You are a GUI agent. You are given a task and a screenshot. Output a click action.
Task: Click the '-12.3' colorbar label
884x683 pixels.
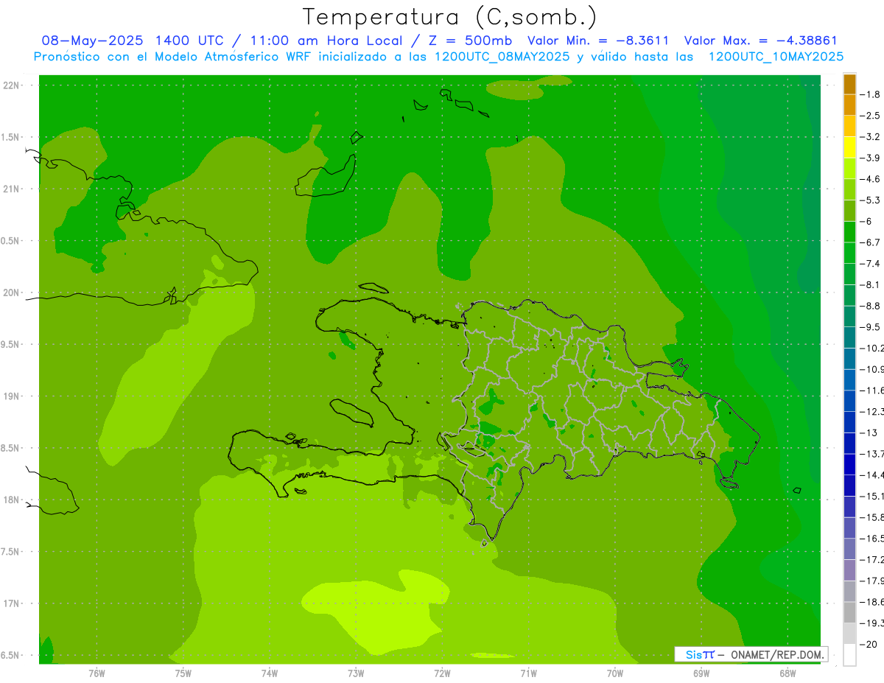pyautogui.click(x=872, y=412)
